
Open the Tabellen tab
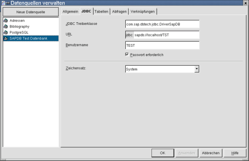coord(101,12)
